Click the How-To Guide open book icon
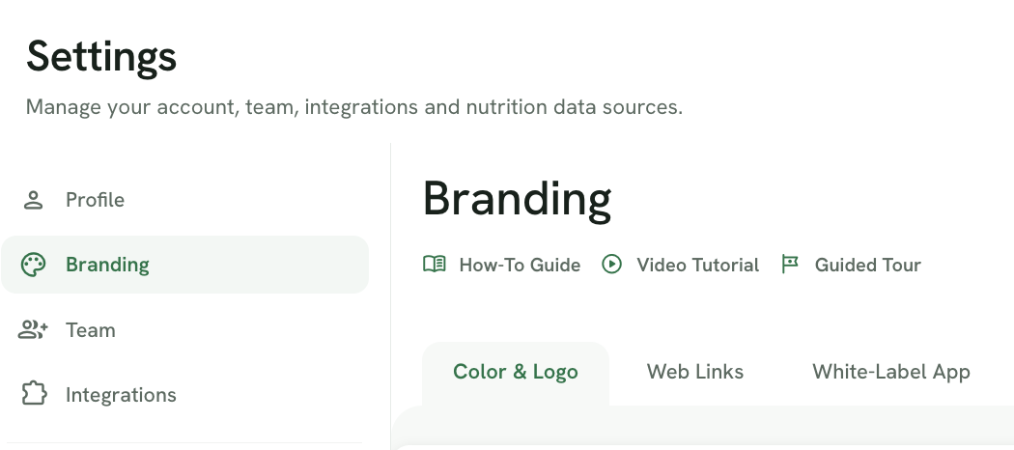The width and height of the screenshot is (1014, 450). (x=435, y=264)
